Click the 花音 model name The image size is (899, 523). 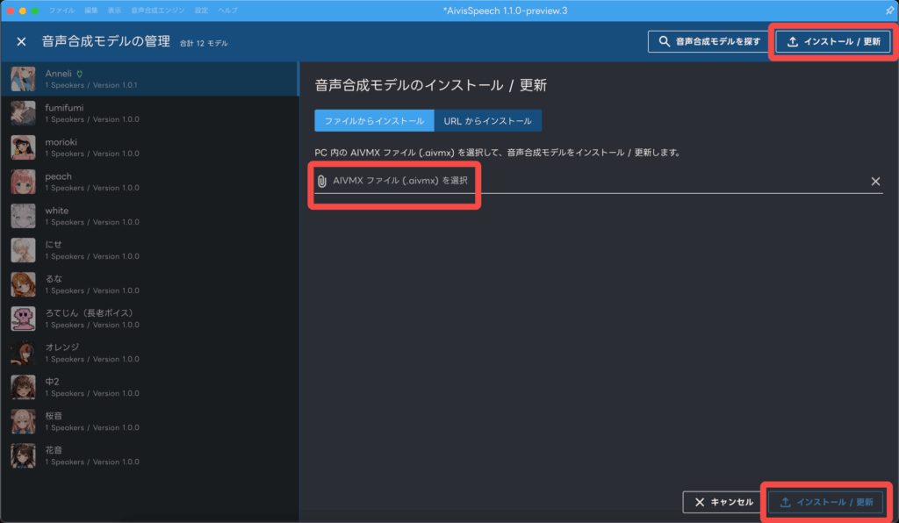(x=54, y=450)
